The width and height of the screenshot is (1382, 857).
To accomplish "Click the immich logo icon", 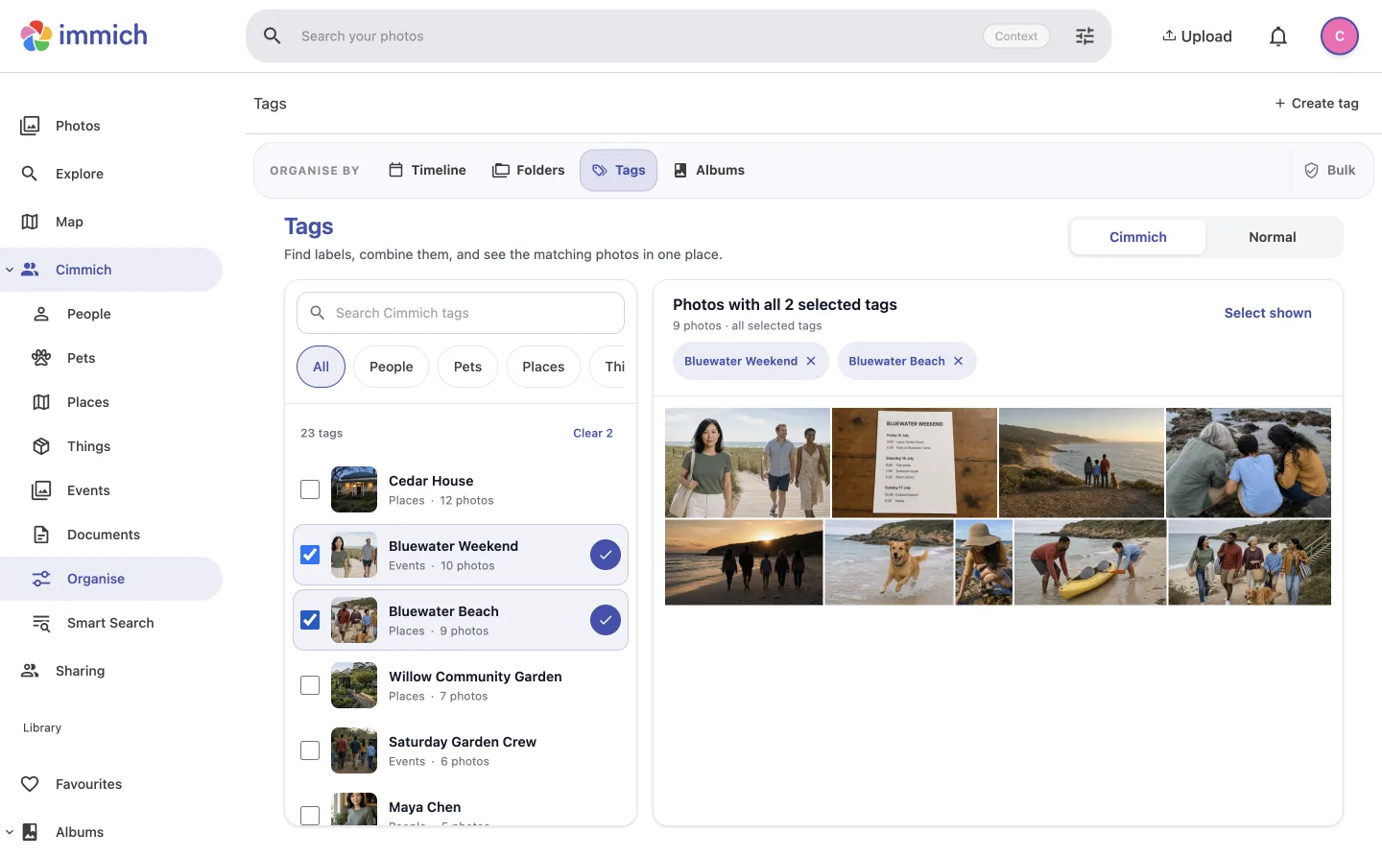I will [36, 36].
